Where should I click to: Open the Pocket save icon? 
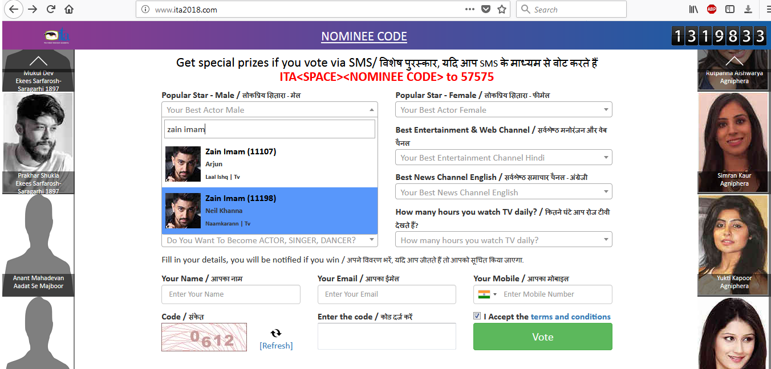tap(486, 9)
